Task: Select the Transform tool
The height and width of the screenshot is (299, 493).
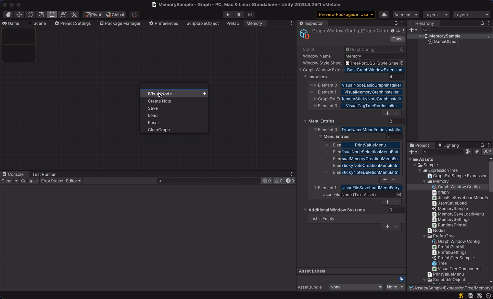Action: coord(63,15)
